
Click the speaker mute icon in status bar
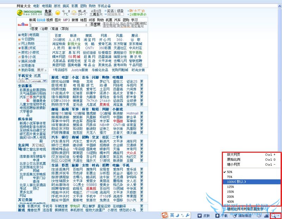coord(259,215)
